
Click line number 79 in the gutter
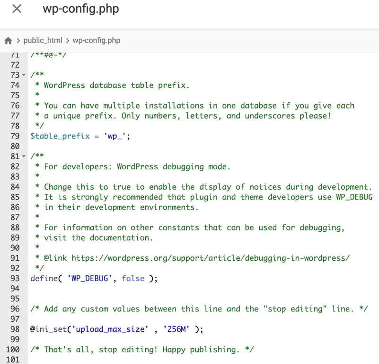[15, 136]
